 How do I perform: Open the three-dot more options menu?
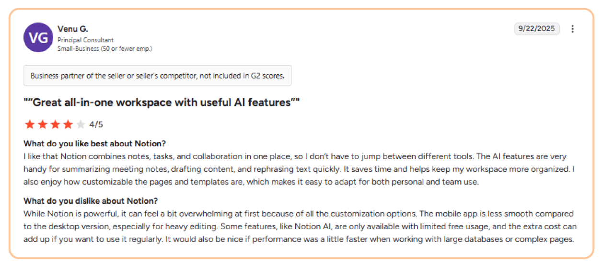pyautogui.click(x=572, y=29)
